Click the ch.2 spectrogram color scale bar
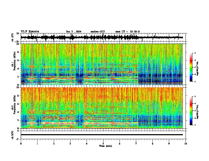 point(191,111)
